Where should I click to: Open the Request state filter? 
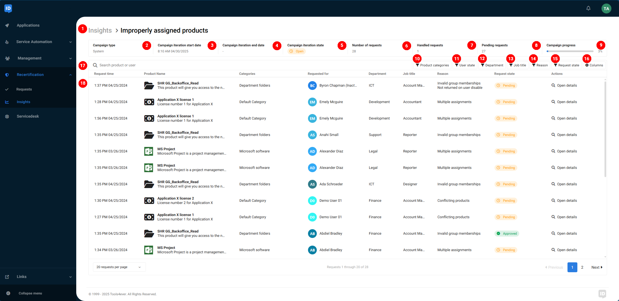coord(566,65)
